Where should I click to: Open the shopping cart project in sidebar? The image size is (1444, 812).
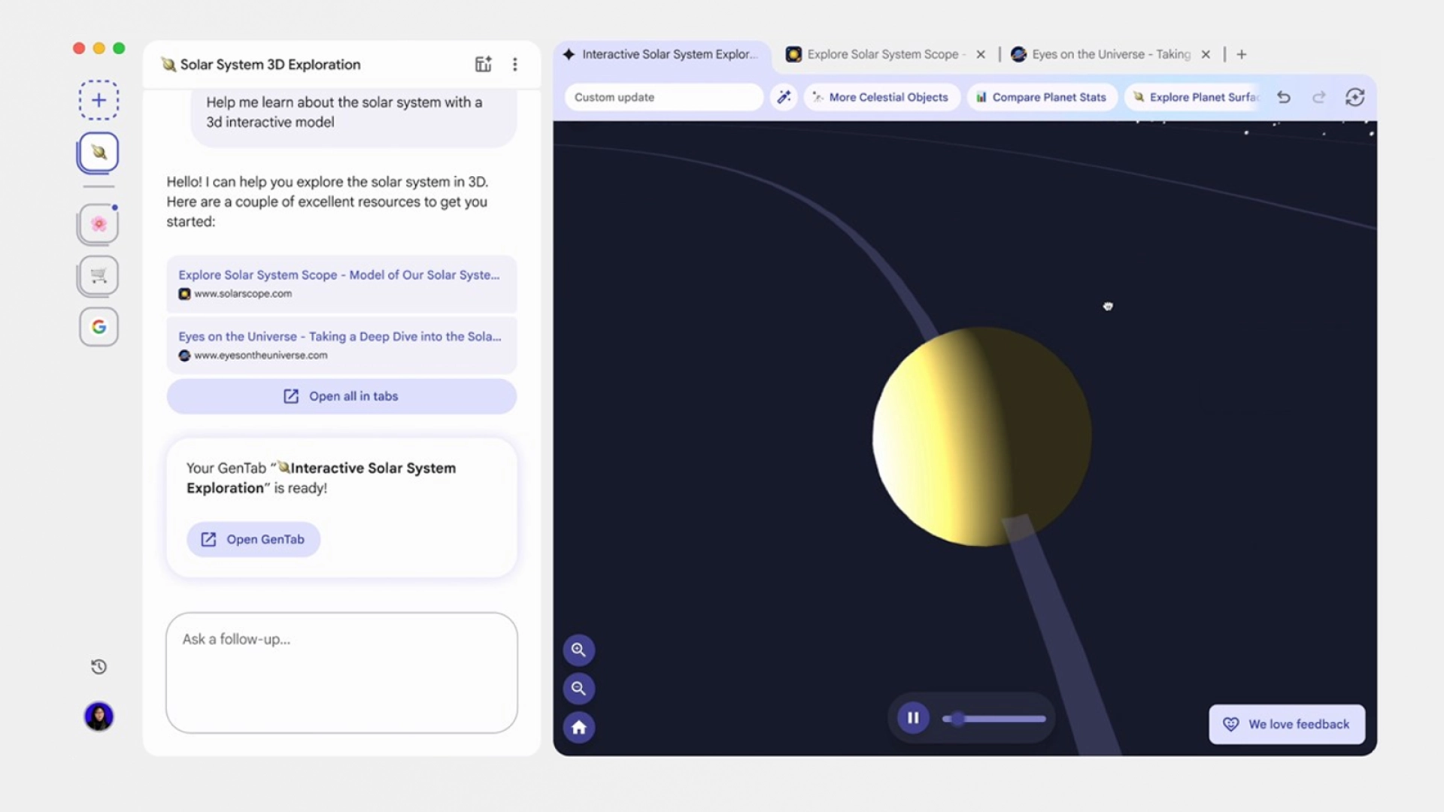99,275
